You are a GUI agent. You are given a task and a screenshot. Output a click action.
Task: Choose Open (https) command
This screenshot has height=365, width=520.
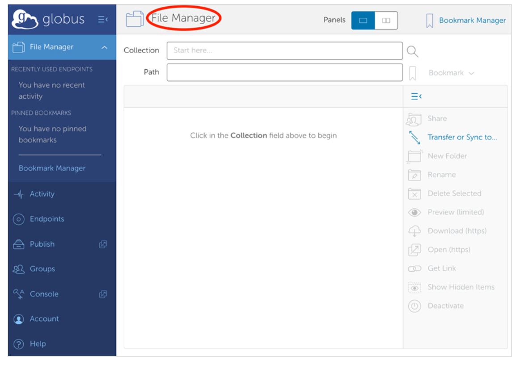pos(449,249)
